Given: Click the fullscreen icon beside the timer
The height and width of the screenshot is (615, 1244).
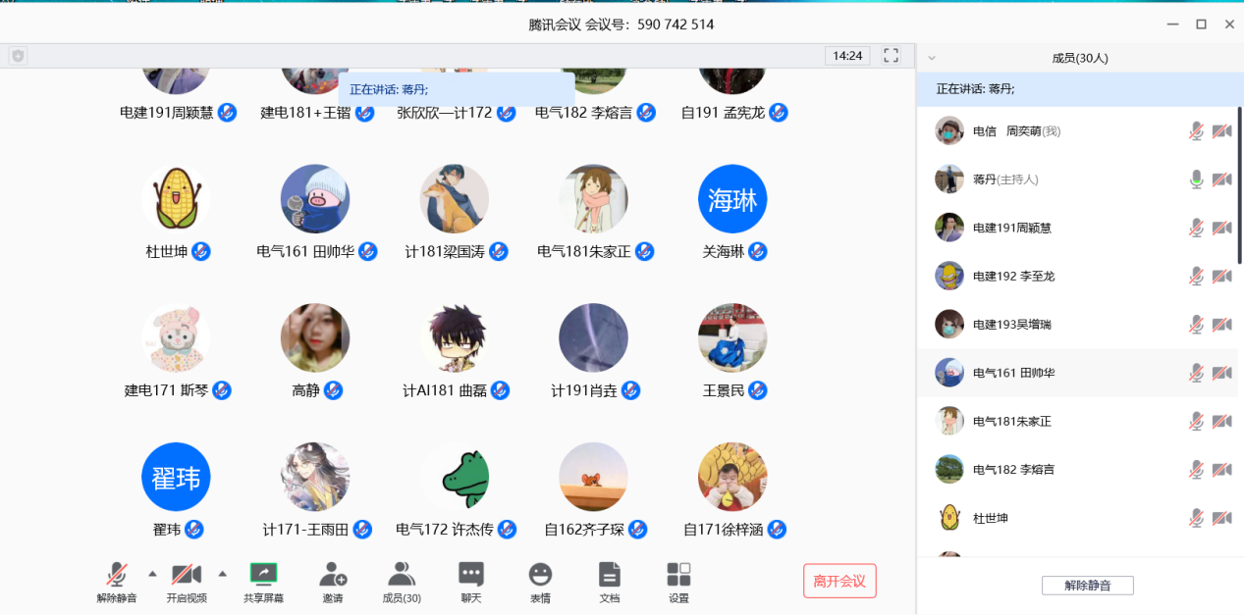Looking at the screenshot, I should [892, 56].
